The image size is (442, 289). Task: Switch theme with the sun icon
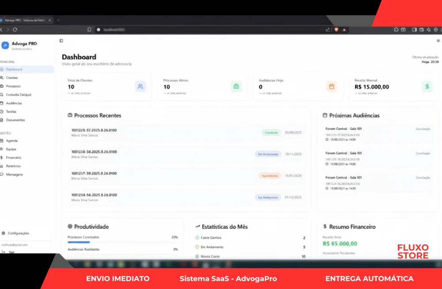(x=438, y=41)
